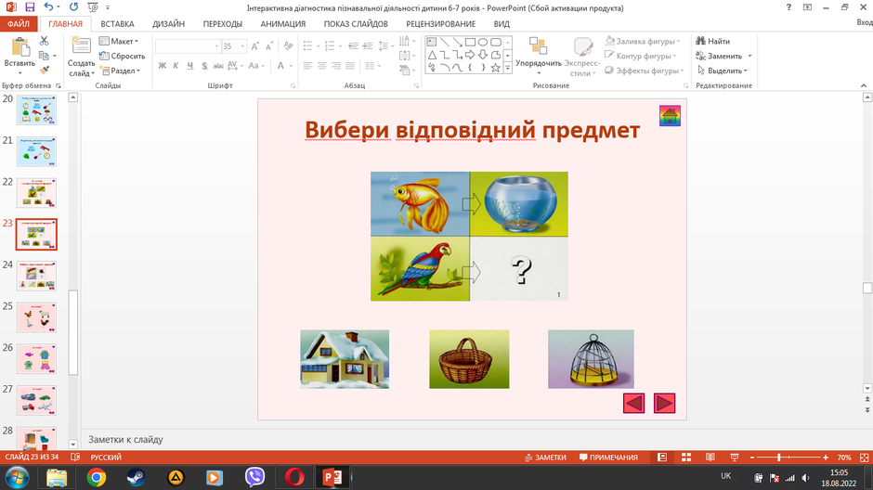
Task: Switch to the РЕЦЕНЗИРОВАНИЕ tab
Action: [x=440, y=24]
